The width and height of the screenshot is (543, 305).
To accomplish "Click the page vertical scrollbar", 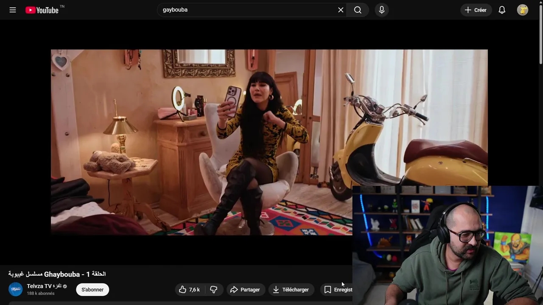I will 540,34.
